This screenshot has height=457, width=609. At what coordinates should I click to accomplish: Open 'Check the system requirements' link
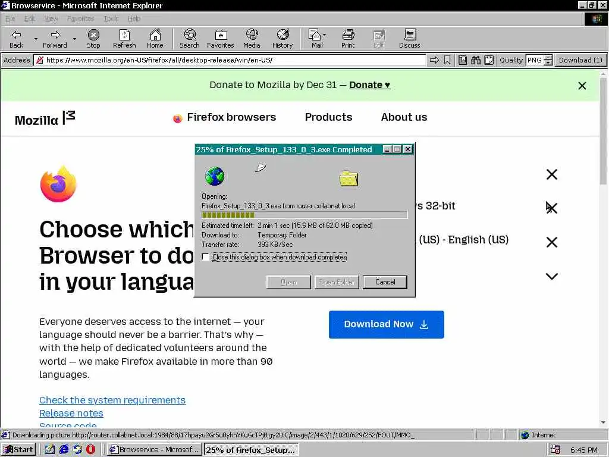tap(112, 400)
